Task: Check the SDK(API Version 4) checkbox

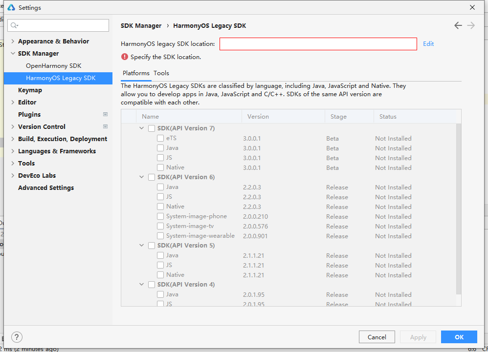Action: click(152, 285)
